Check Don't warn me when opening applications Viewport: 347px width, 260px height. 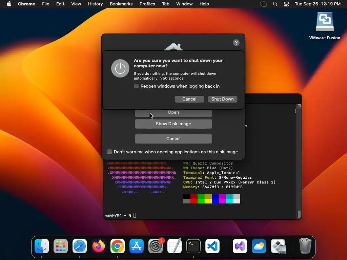tap(109, 152)
